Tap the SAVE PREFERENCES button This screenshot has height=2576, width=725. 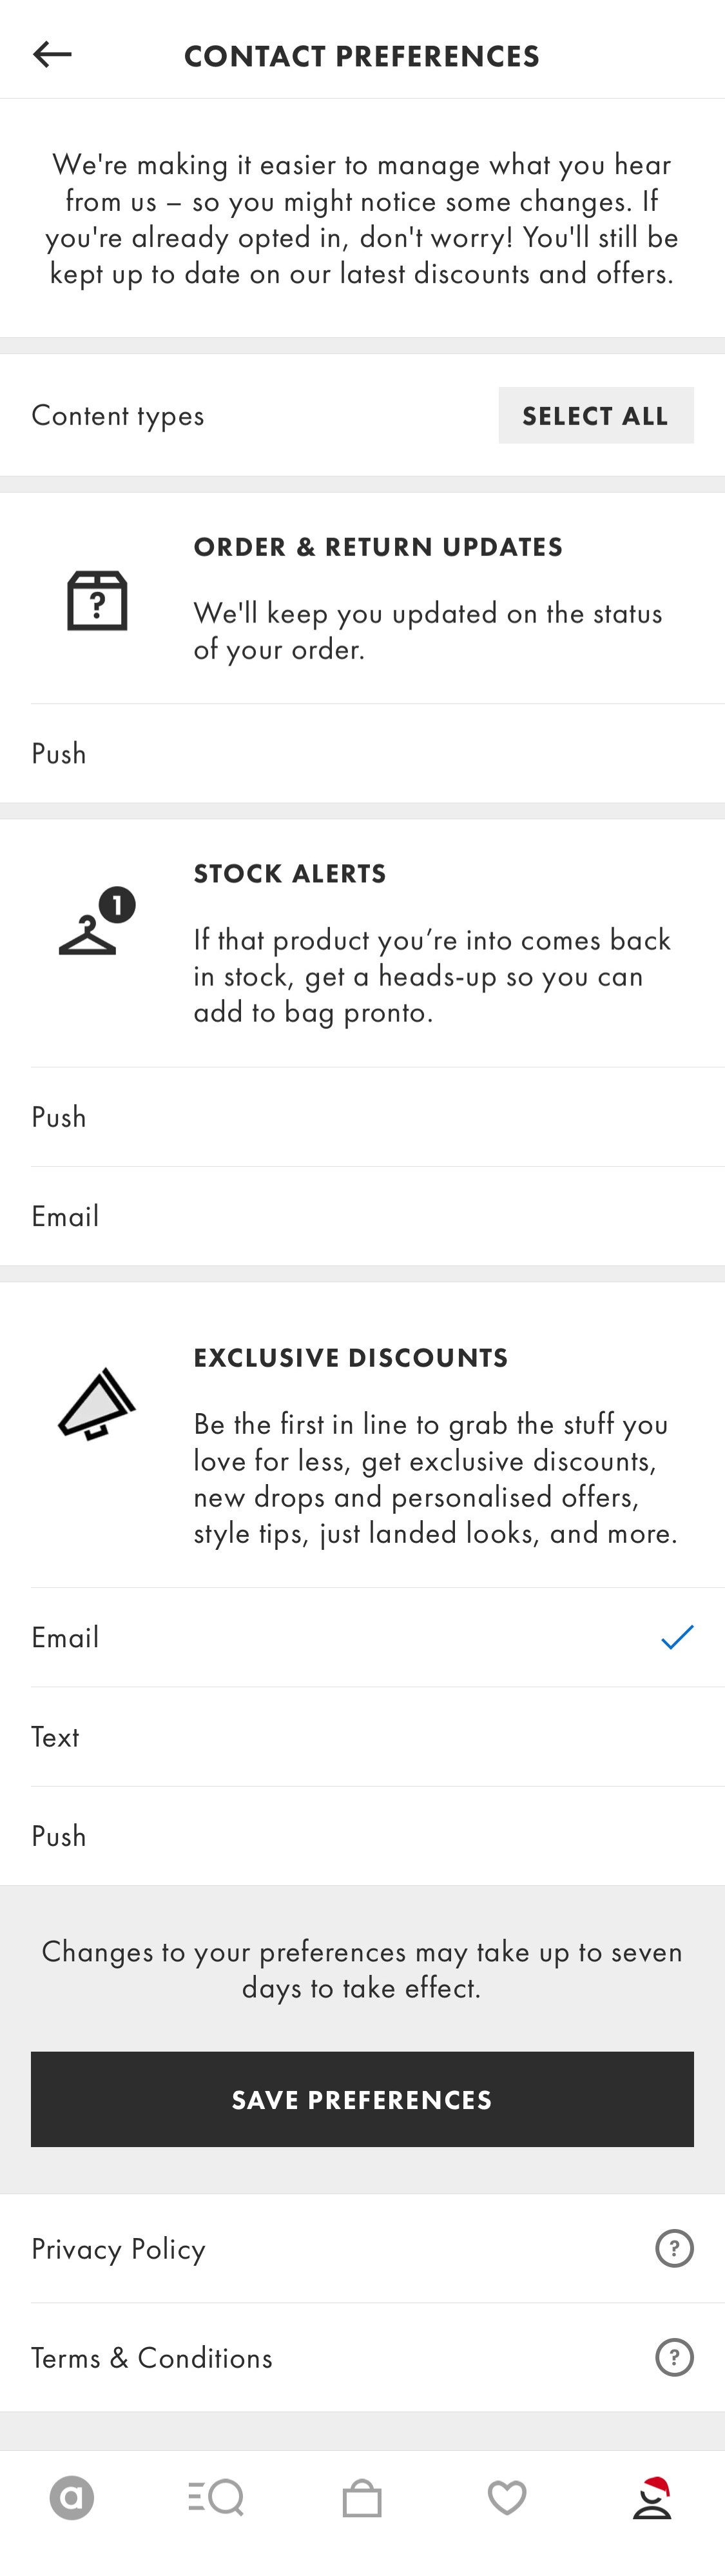362,2099
